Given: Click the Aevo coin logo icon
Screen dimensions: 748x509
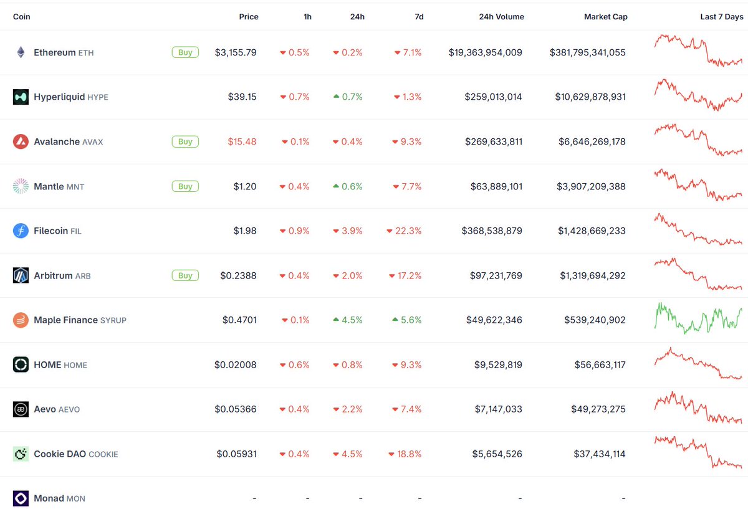Looking at the screenshot, I should 21,409.
